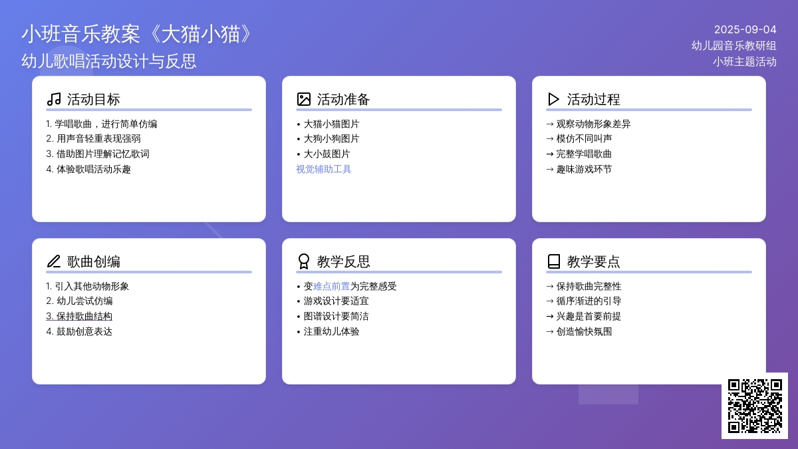
Task: Click the date 2025-09-04
Action: 745,29
